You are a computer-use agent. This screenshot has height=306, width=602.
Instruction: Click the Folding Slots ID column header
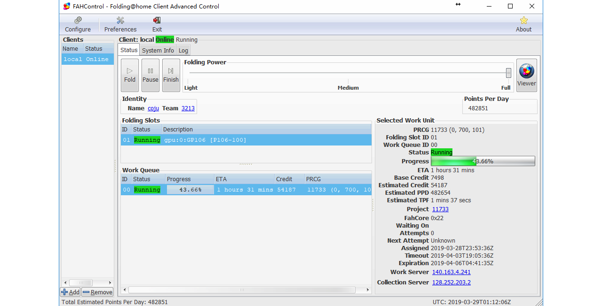point(126,130)
